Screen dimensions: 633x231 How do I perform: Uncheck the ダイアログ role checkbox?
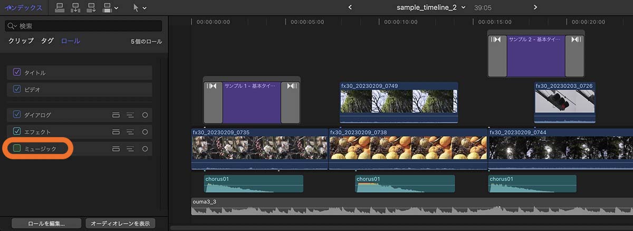point(17,114)
